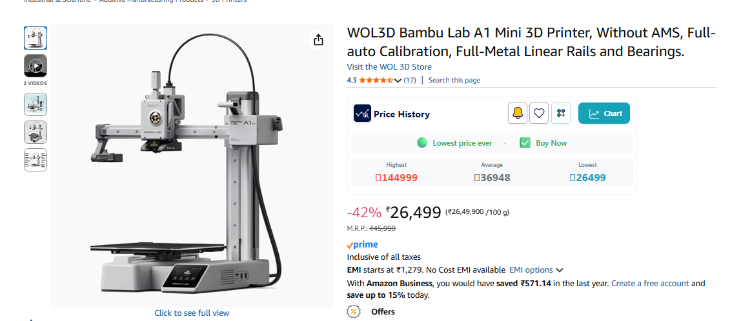Select the first printer image thumbnail
The width and height of the screenshot is (730, 321).
click(x=35, y=38)
